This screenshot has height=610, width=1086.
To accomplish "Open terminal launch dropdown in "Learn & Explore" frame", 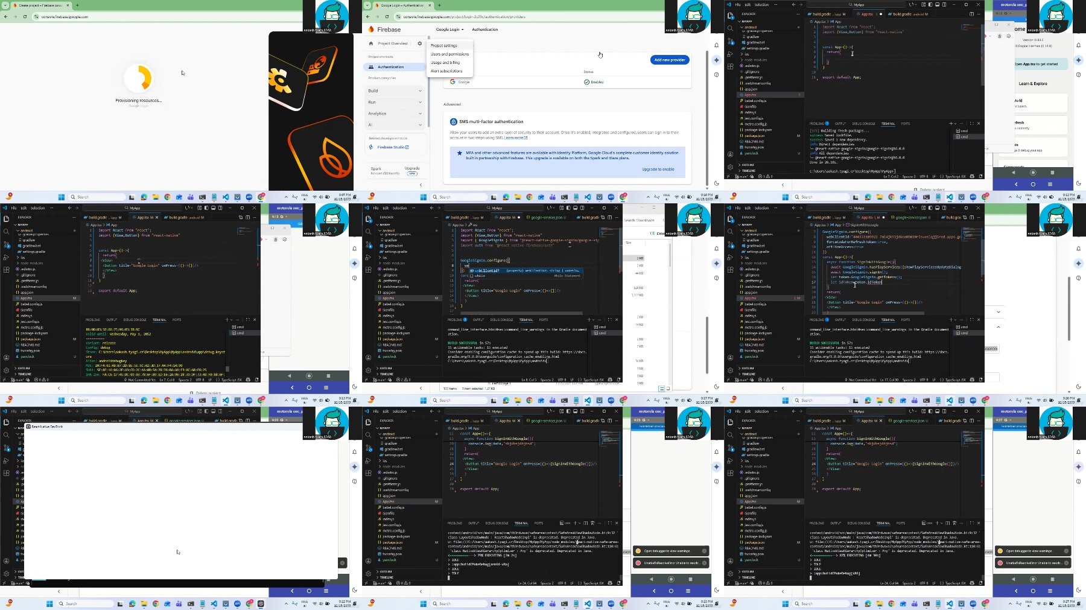I will 955,124.
